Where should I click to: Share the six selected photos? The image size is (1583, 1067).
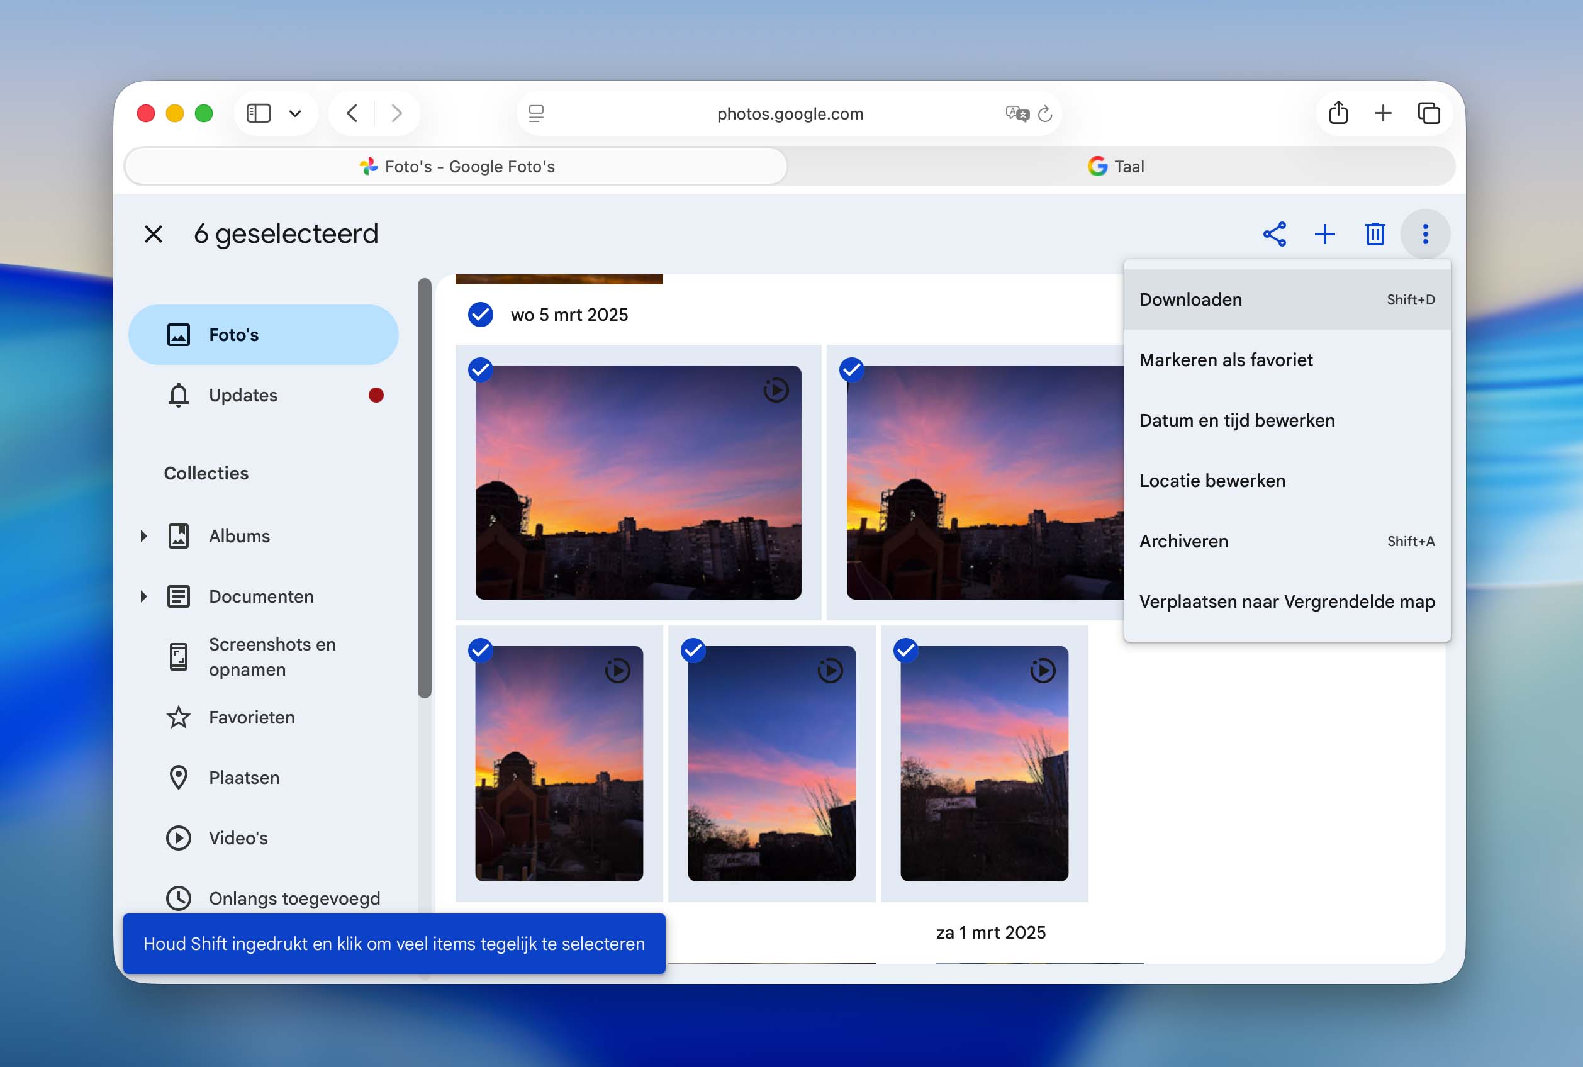click(1274, 234)
